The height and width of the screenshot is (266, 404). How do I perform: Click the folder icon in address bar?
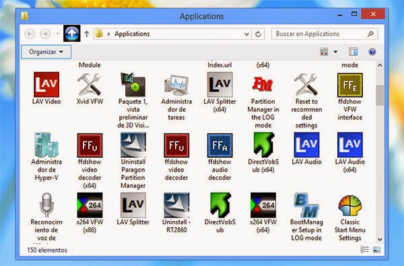click(x=99, y=34)
